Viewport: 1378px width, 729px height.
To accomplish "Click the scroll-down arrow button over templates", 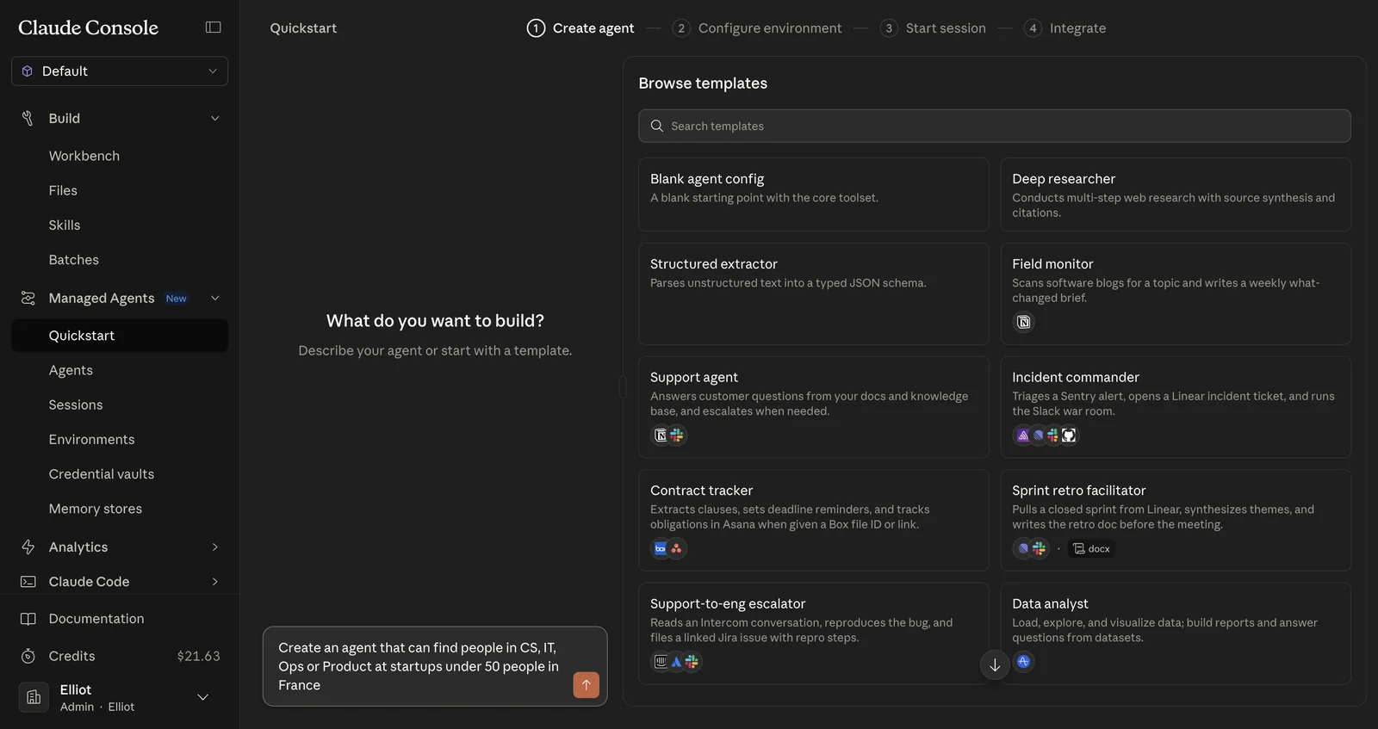I will [995, 664].
